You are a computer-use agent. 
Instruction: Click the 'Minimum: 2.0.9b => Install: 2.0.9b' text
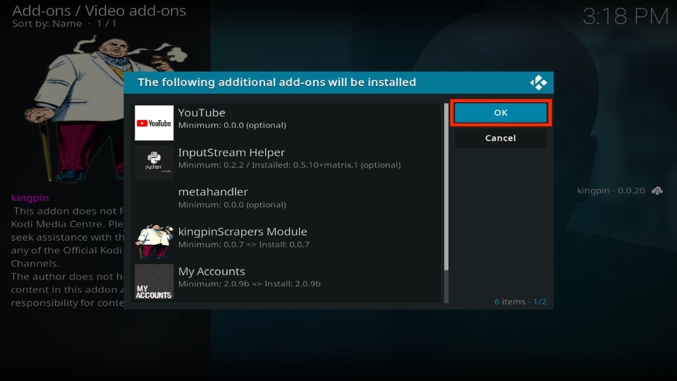point(250,284)
